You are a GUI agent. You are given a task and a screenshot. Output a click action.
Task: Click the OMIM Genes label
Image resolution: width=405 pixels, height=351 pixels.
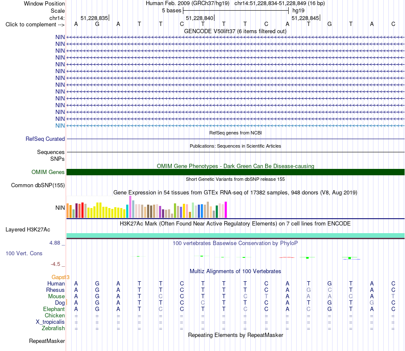click(x=48, y=172)
